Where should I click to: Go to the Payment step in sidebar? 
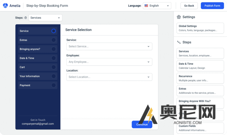(x=38, y=85)
